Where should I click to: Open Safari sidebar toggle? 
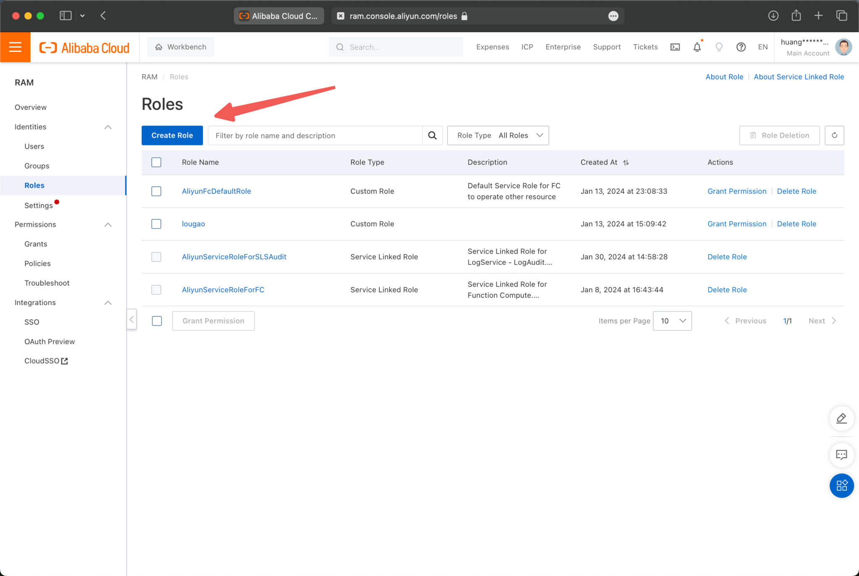point(65,16)
